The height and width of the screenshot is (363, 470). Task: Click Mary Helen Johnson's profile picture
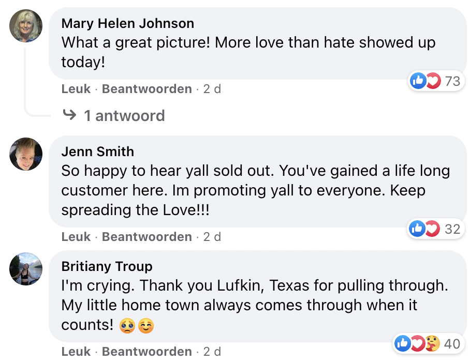[26, 26]
